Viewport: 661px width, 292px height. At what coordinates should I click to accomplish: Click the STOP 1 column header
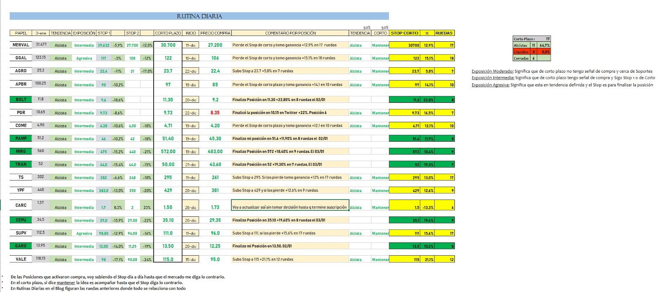click(104, 33)
